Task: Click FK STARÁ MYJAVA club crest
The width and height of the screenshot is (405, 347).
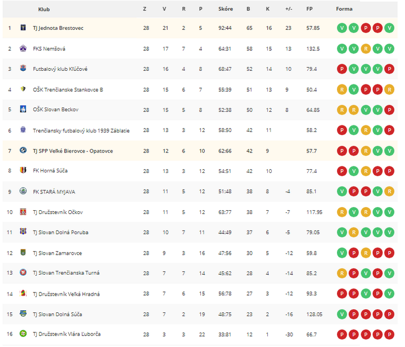Action: [x=23, y=191]
